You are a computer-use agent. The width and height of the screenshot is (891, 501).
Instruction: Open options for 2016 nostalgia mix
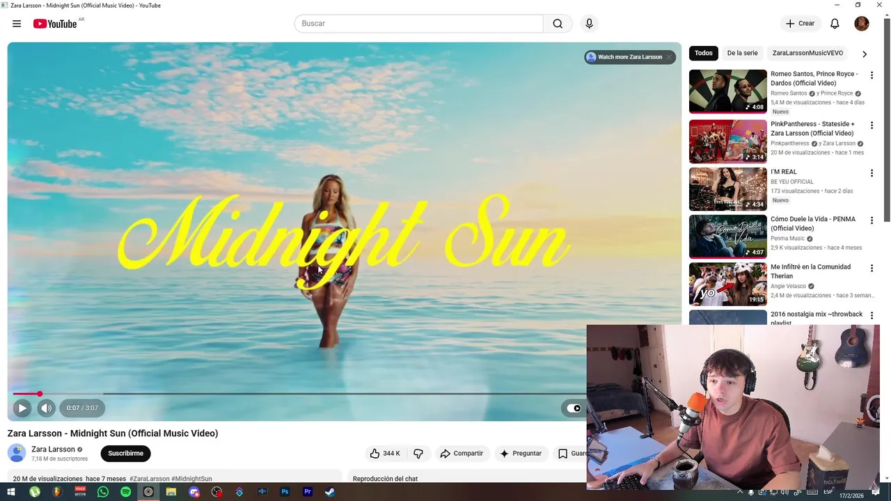pyautogui.click(x=872, y=315)
